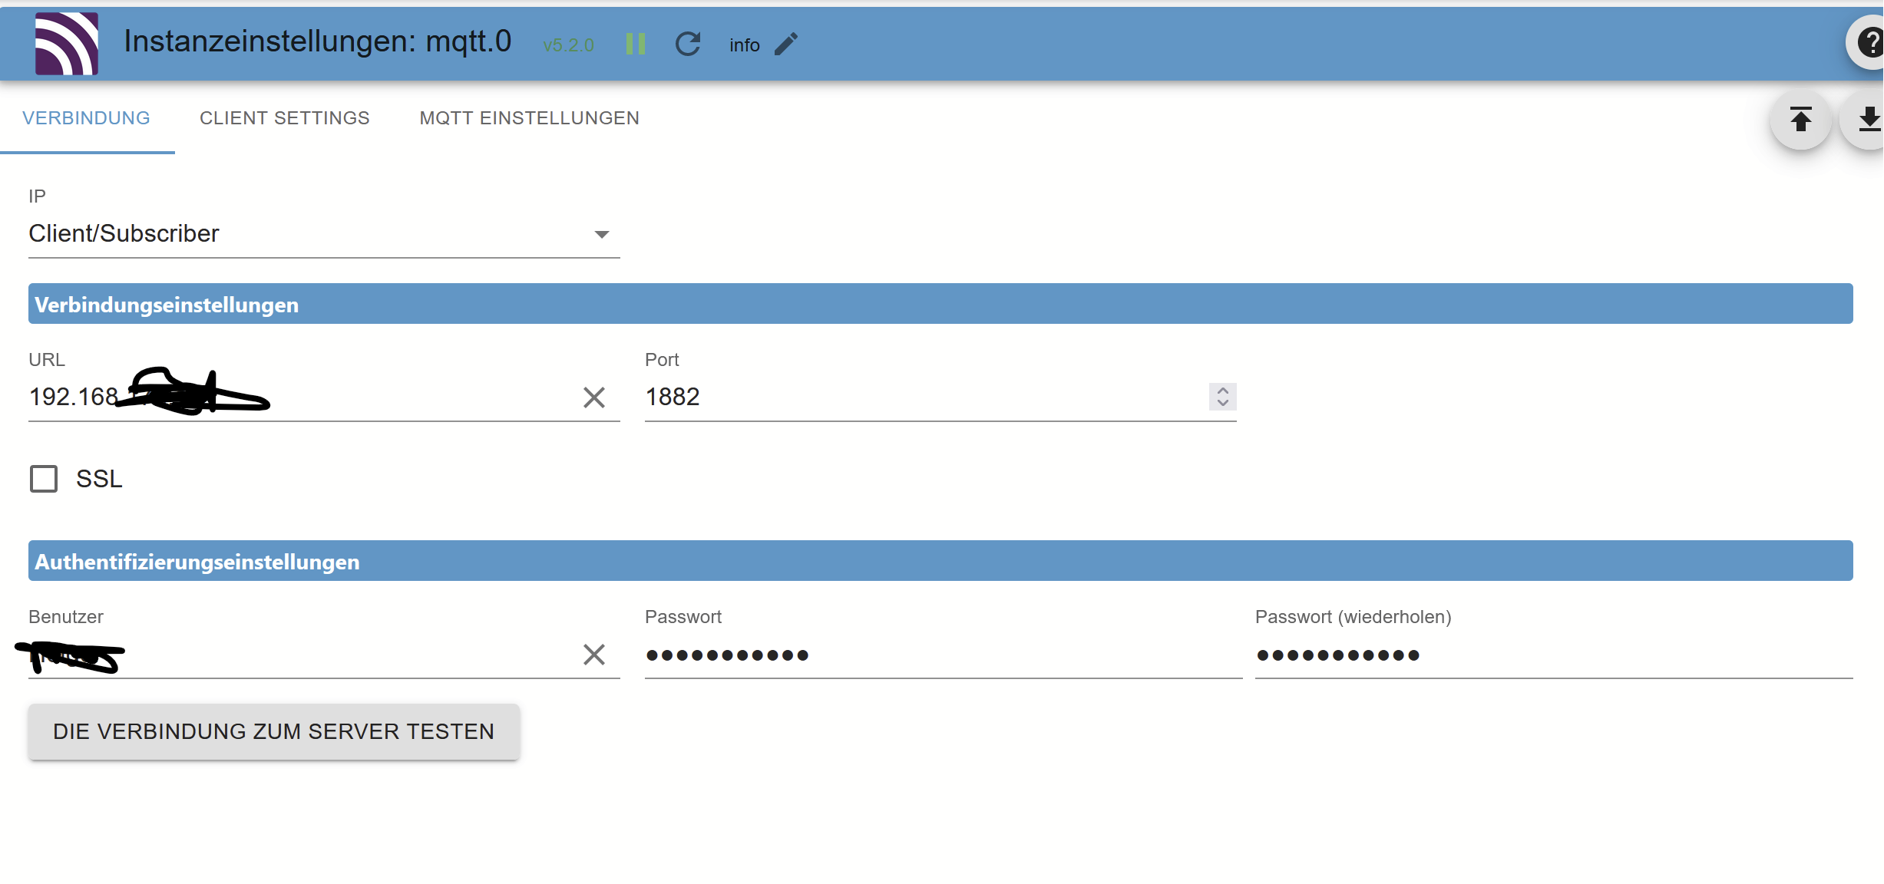The width and height of the screenshot is (1884, 884).
Task: Pause the mqtt.0 instance
Action: coord(635,44)
